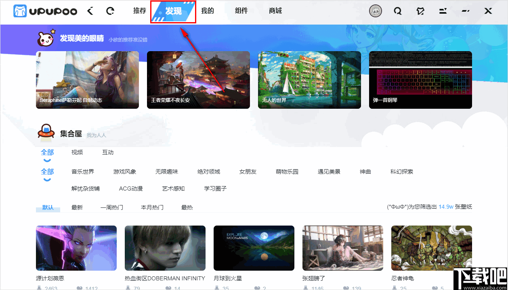
Task: Select 全部 in the type filter row
Action: [x=47, y=152]
